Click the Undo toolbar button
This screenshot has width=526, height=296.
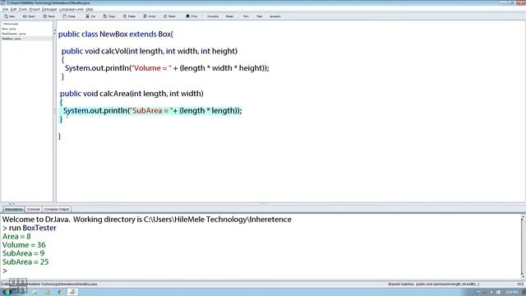(150, 16)
